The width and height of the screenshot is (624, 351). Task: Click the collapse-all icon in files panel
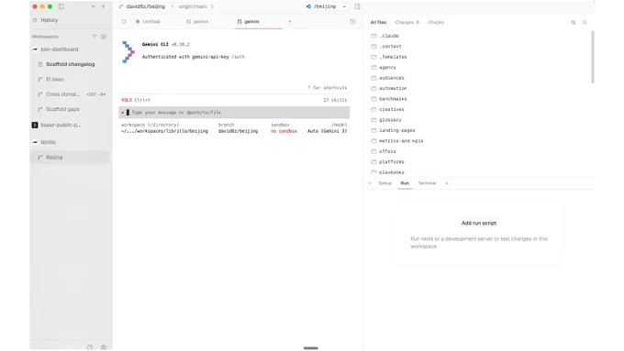574,22
